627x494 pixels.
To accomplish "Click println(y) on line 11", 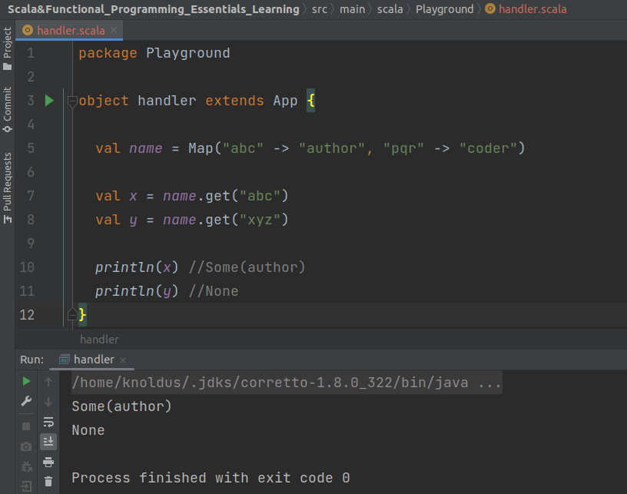I will tap(137, 291).
